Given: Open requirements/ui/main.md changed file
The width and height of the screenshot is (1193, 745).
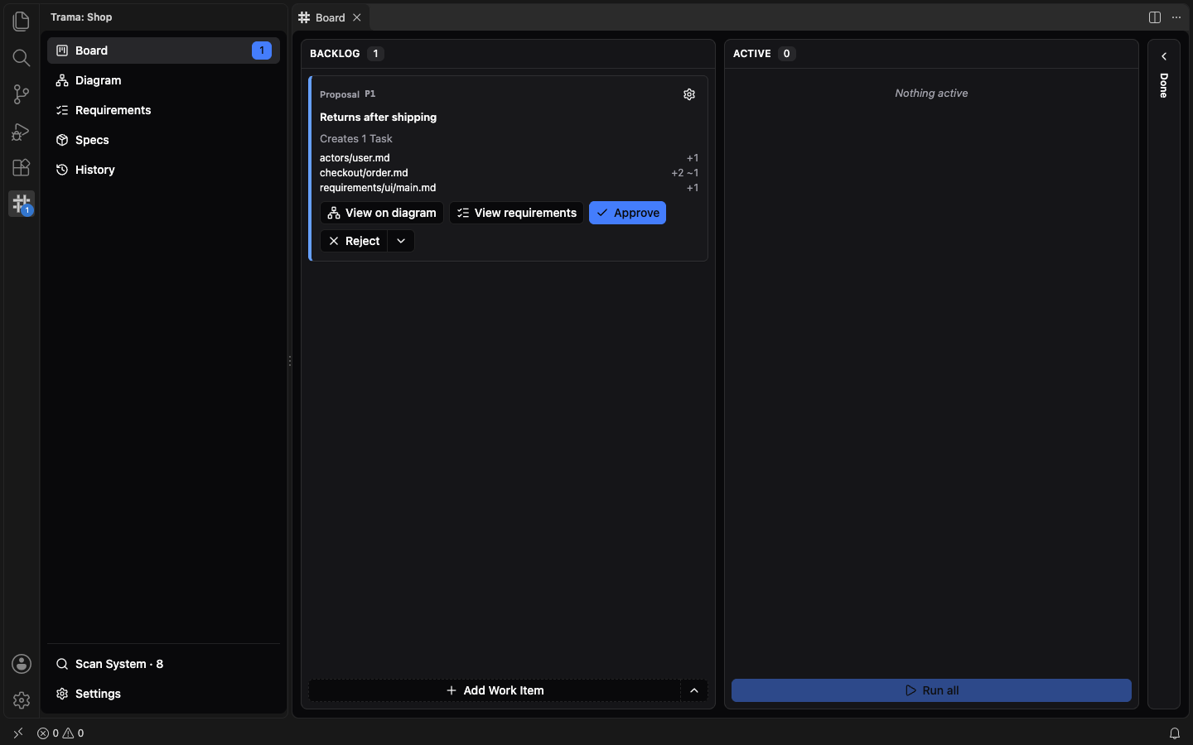Looking at the screenshot, I should (378, 188).
